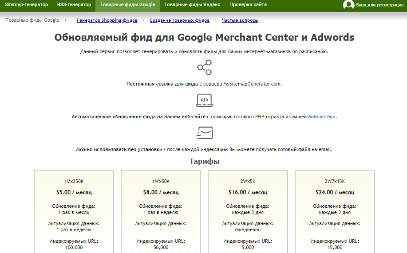The width and height of the screenshot is (407, 253).
Task: Select the Товарные фиды Google tab
Action: (x=127, y=5)
